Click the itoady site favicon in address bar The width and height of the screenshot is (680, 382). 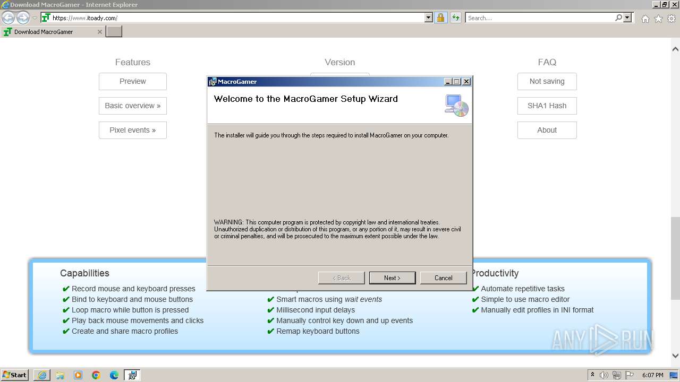[x=46, y=18]
